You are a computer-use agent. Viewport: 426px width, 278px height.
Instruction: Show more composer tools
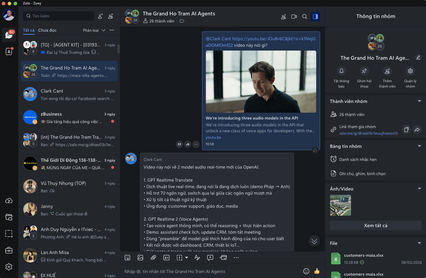pos(236,258)
